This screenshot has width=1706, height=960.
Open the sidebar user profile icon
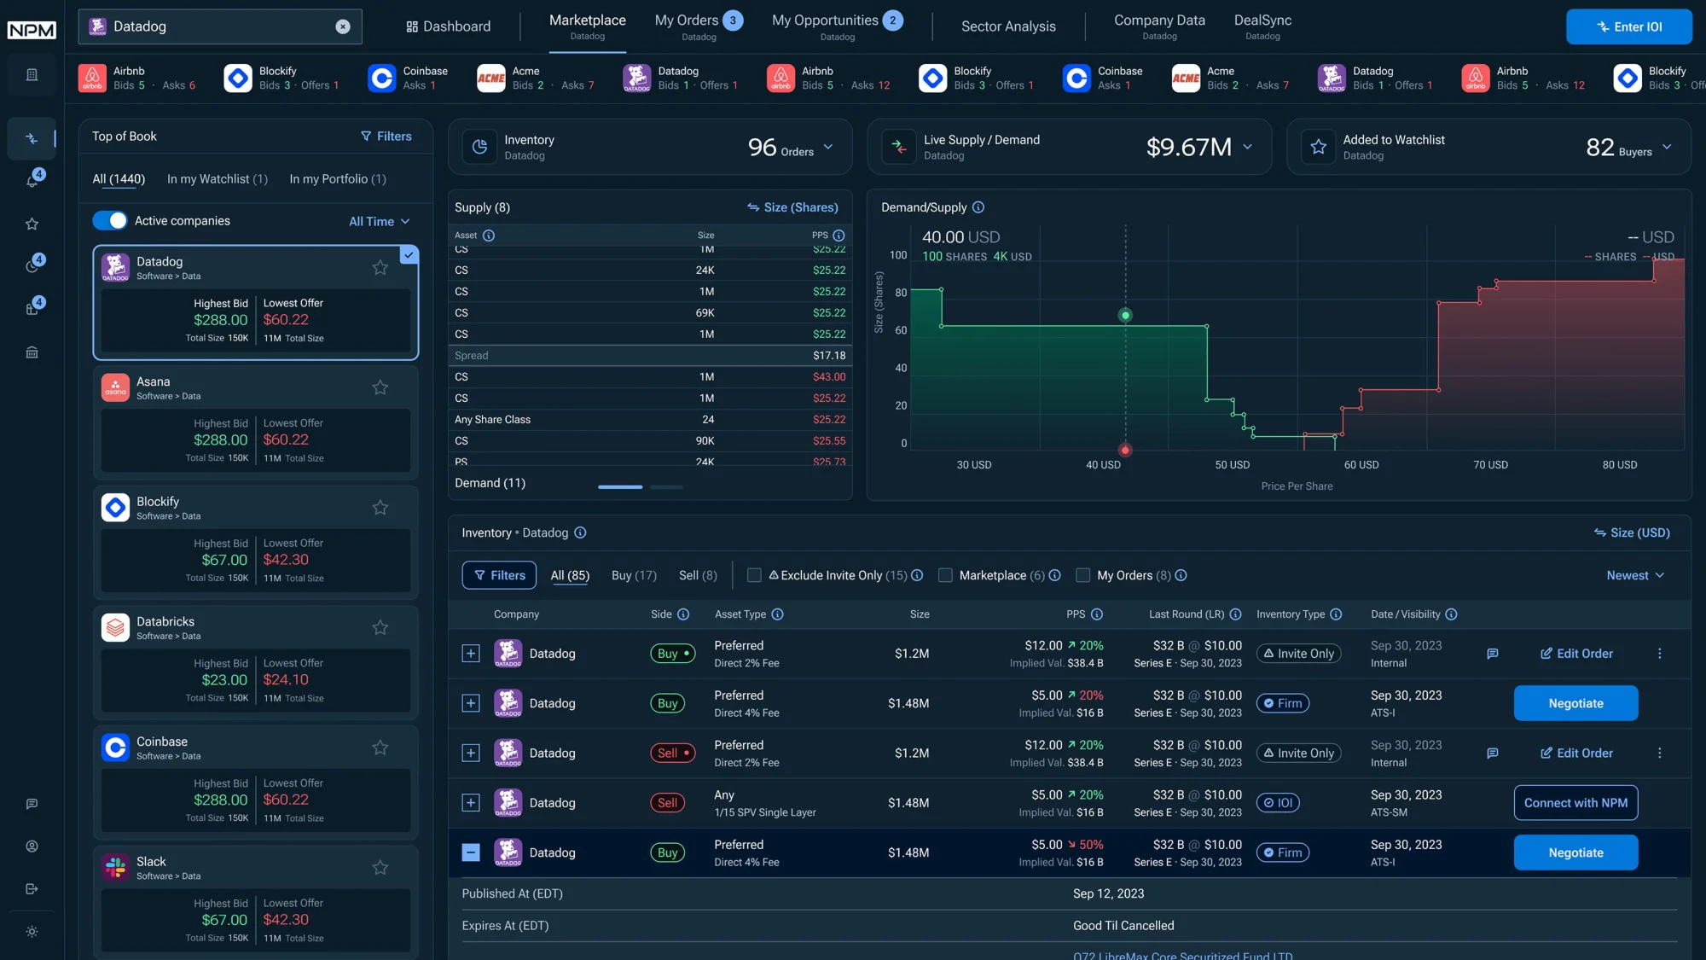tap(32, 847)
